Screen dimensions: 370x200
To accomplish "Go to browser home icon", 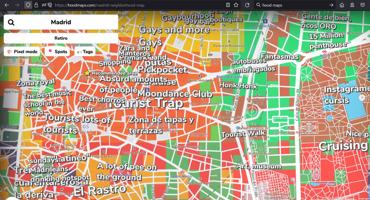I will point(342,4).
